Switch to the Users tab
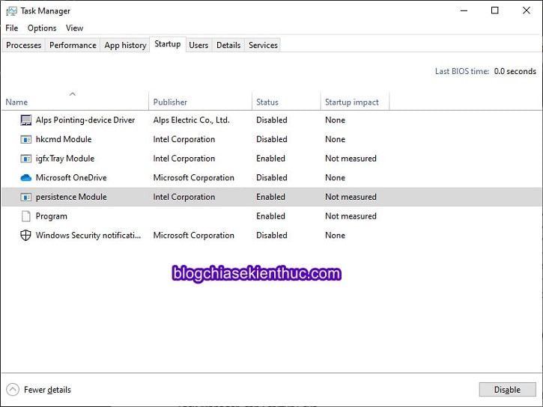This screenshot has width=543, height=407. point(198,46)
